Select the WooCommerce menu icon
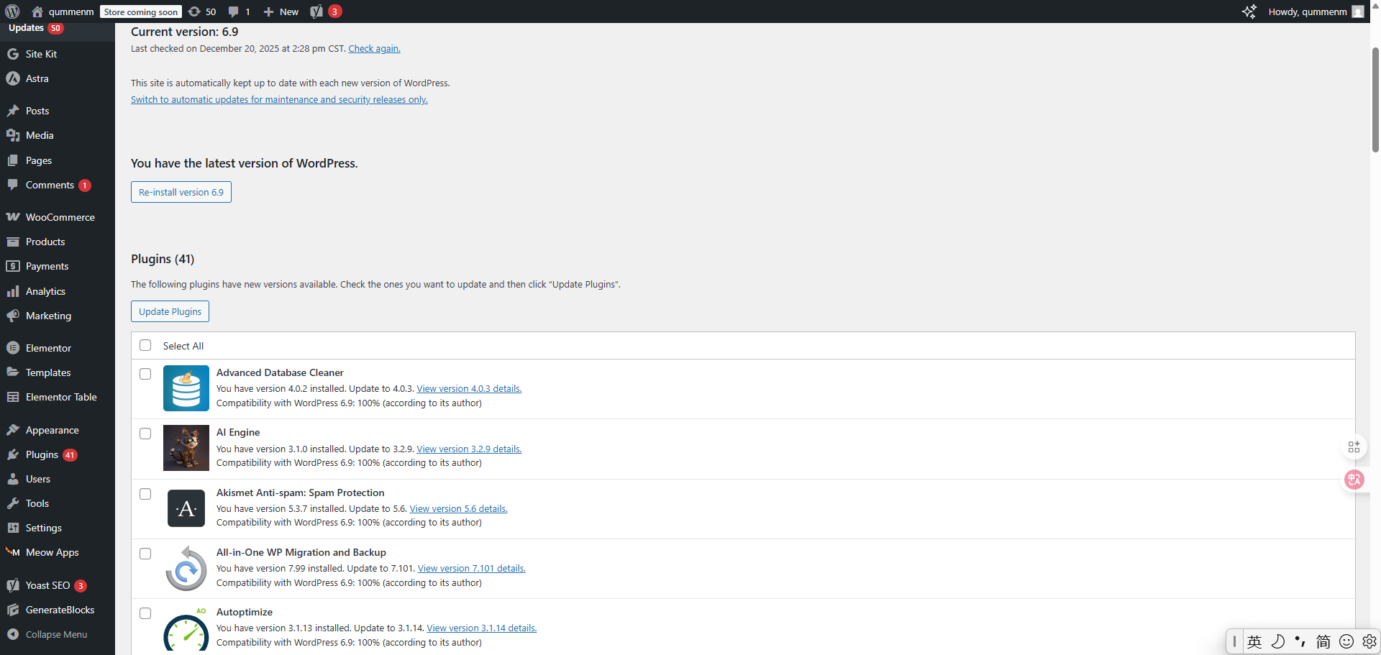The image size is (1381, 655). pyautogui.click(x=14, y=216)
